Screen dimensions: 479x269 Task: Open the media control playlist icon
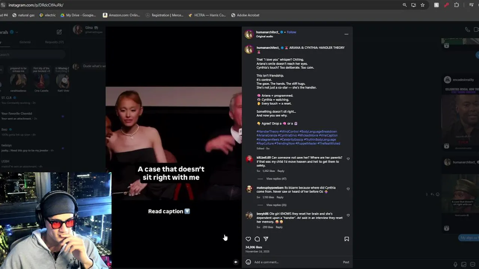point(471,5)
